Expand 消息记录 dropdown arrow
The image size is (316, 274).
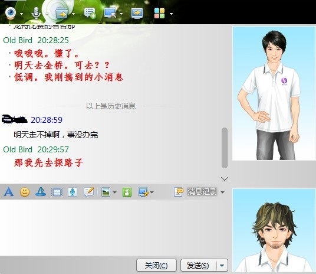pyautogui.click(x=223, y=193)
